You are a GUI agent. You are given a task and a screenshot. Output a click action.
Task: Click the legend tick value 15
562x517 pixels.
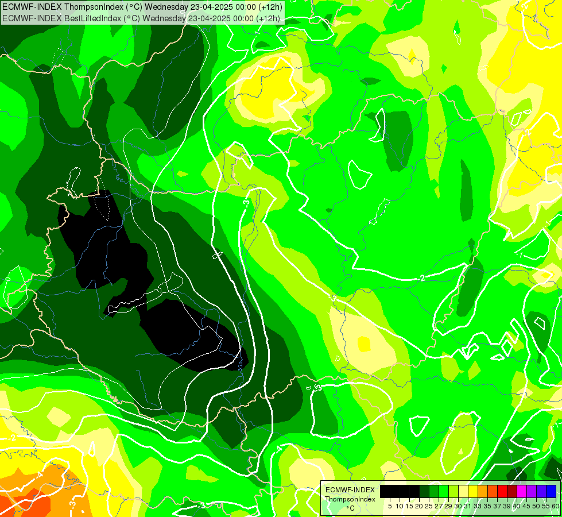[x=410, y=506]
